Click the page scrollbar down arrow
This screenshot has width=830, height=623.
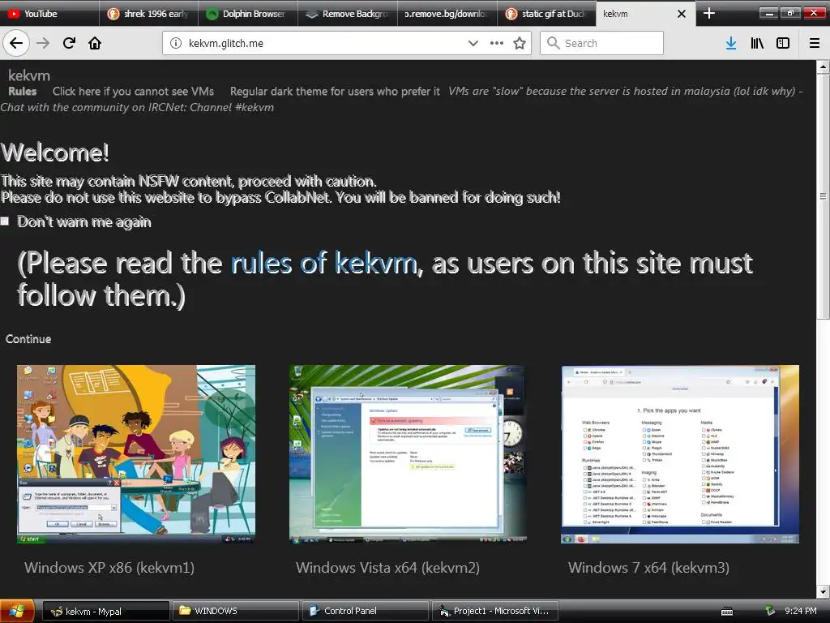[x=823, y=591]
